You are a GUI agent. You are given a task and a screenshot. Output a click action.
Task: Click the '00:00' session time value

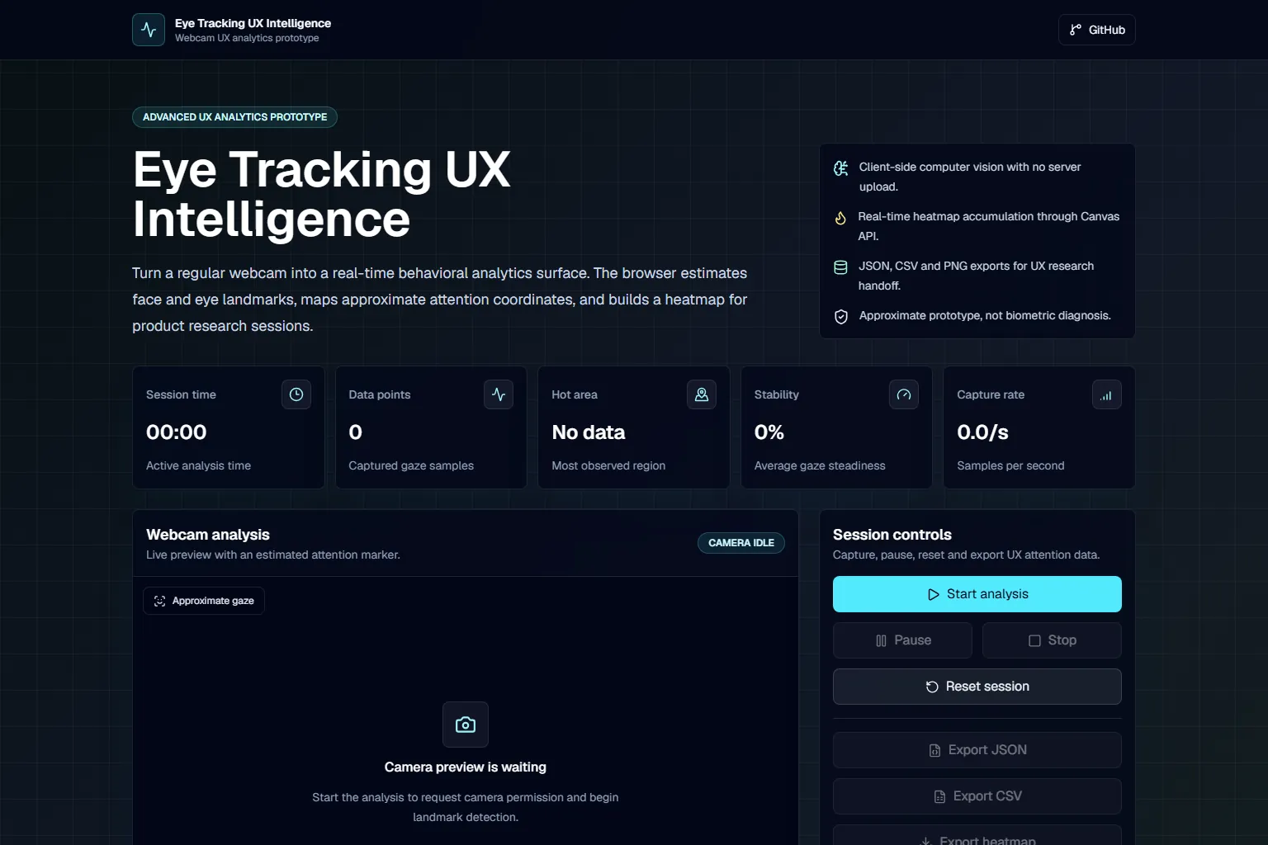click(177, 432)
